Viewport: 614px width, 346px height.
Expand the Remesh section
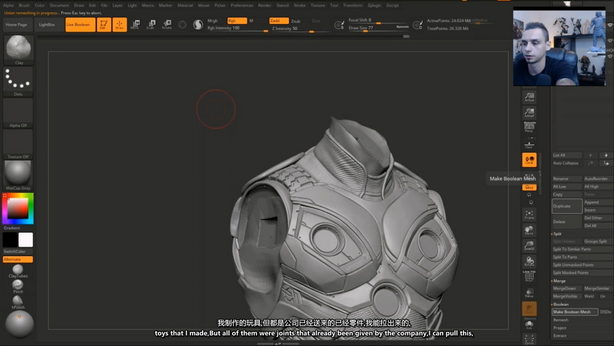coord(561,320)
